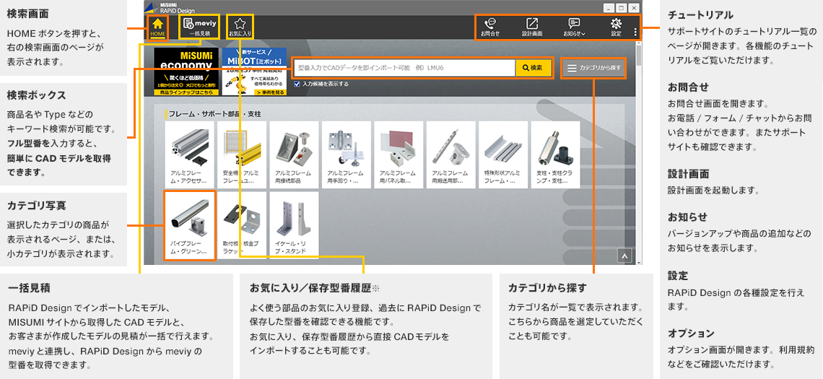Open カテゴリから探す category list
The height and width of the screenshot is (379, 823).
pyautogui.click(x=593, y=68)
